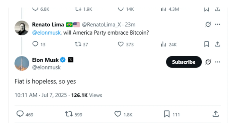Bookmark Renato Lima's tweet

(207, 44)
